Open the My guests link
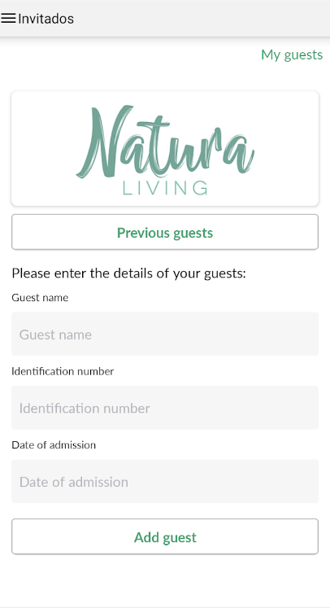 click(292, 55)
